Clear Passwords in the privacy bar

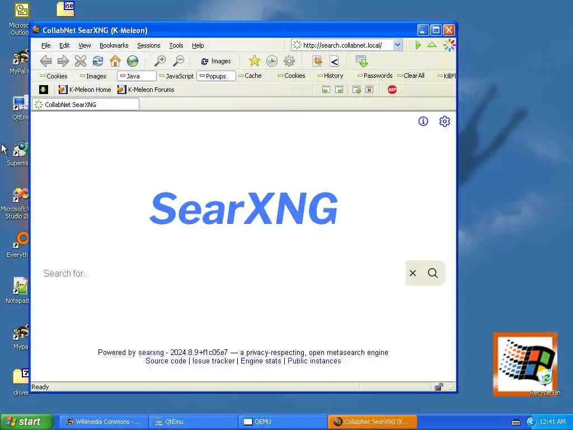pyautogui.click(x=375, y=76)
